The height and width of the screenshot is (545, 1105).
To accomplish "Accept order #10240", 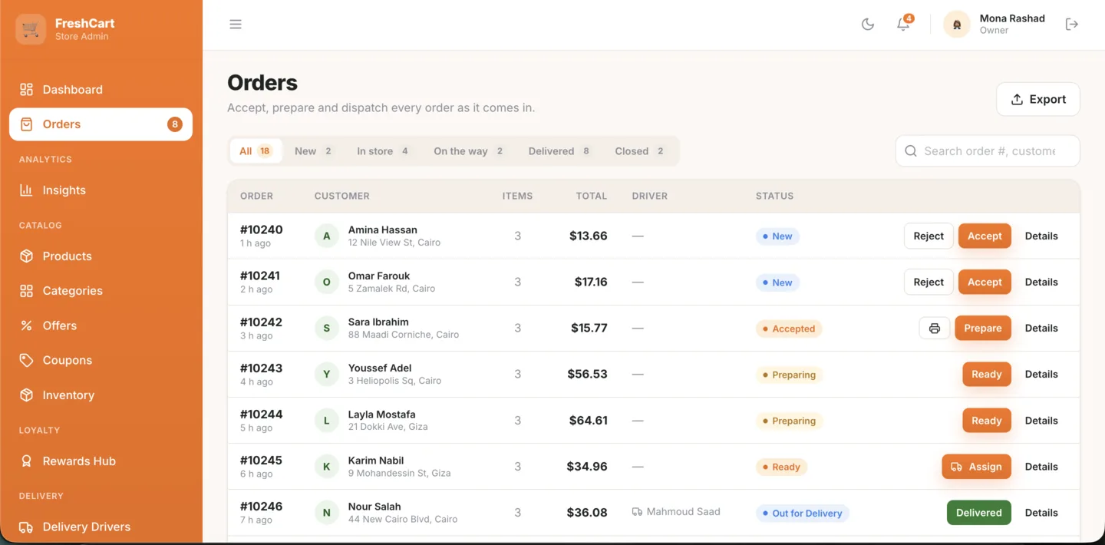I will [x=985, y=236].
